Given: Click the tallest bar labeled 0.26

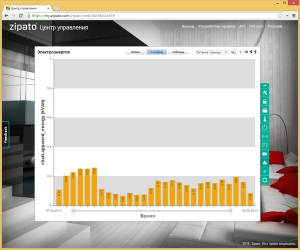Looking at the screenshot, I should (x=94, y=186).
